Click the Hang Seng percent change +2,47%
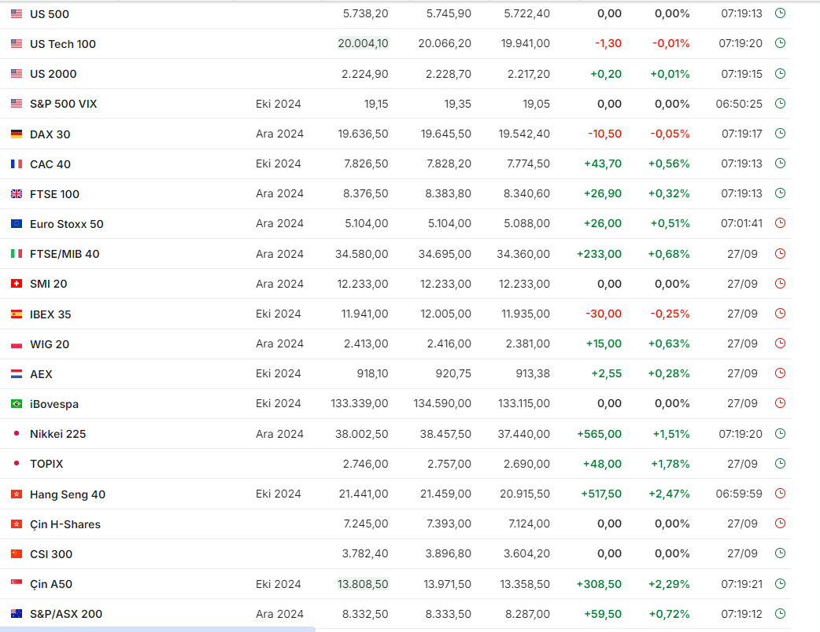 click(x=669, y=494)
